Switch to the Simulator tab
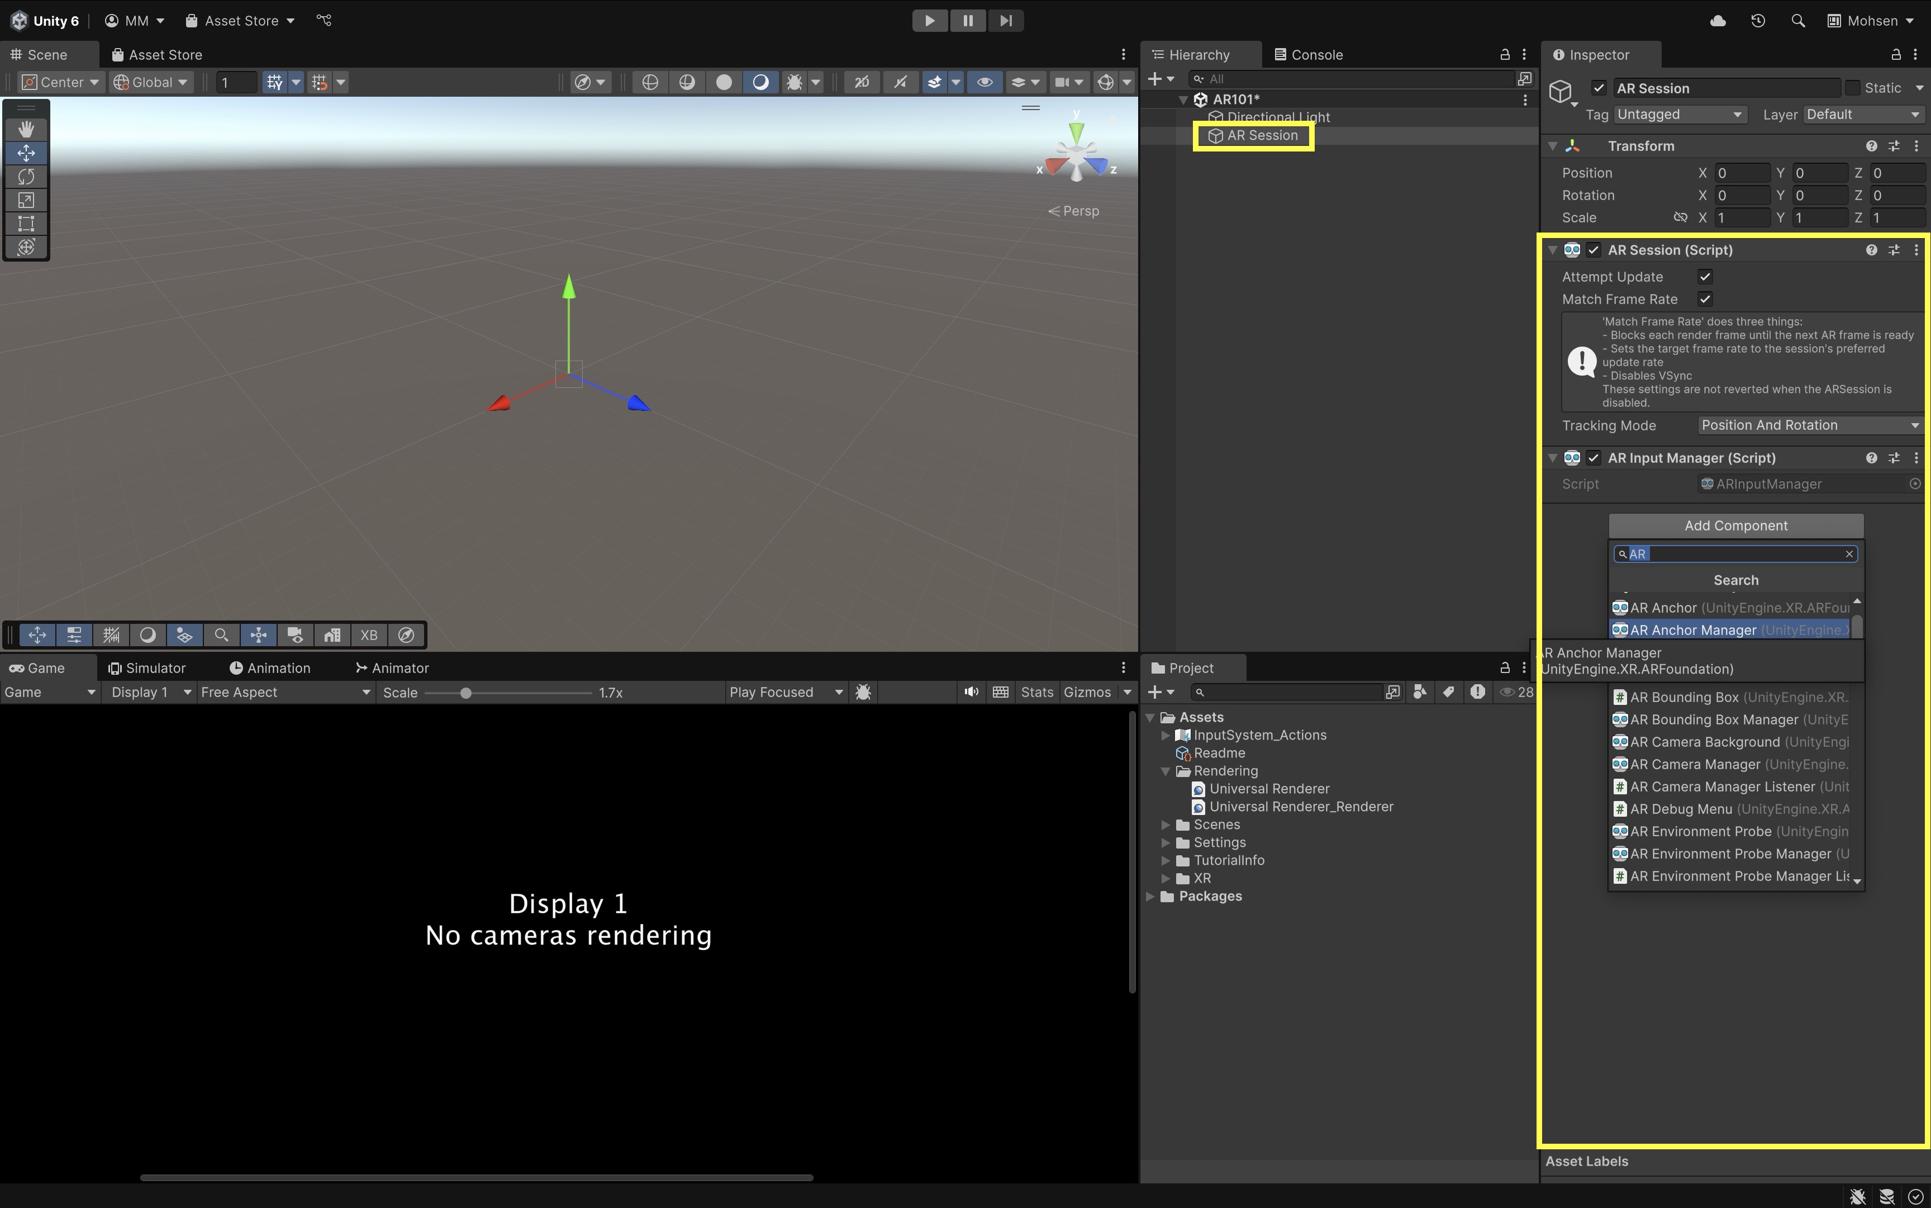The height and width of the screenshot is (1208, 1931). click(147, 668)
